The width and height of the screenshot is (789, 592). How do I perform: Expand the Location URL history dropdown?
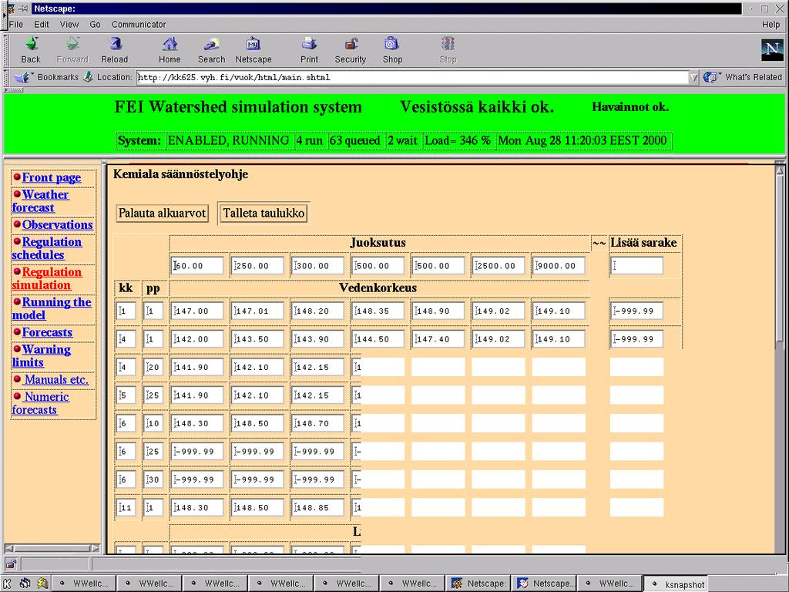[x=694, y=78]
